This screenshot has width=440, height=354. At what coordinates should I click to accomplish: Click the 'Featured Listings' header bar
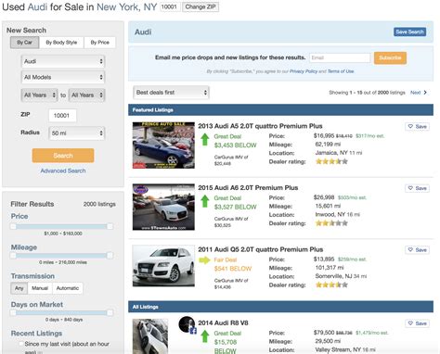(280, 110)
